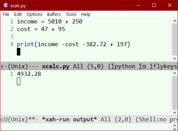Click scroll-down arrow of code pane
178x131 pixels.
coord(175,59)
